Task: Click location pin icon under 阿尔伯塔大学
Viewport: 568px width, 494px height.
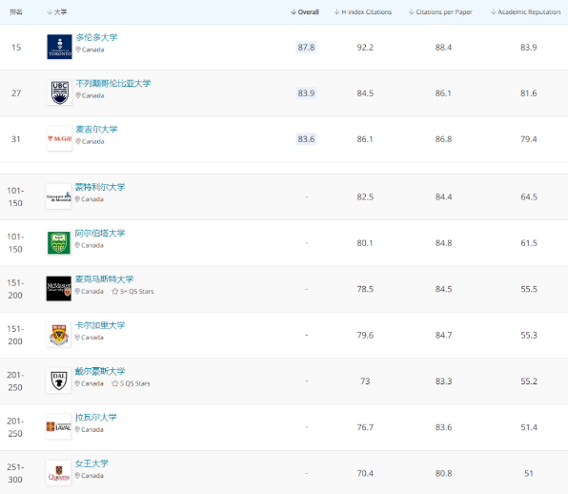Action: click(77, 245)
